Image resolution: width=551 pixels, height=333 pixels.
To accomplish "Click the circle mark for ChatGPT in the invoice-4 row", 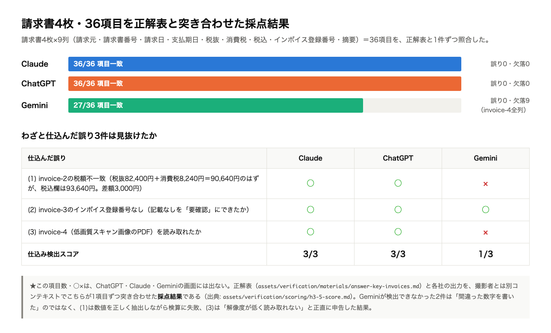I will pos(398,232).
